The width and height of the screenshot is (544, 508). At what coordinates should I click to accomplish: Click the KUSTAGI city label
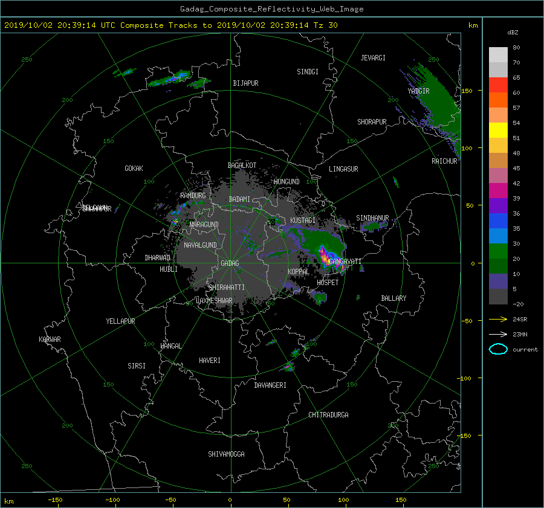coord(303,220)
